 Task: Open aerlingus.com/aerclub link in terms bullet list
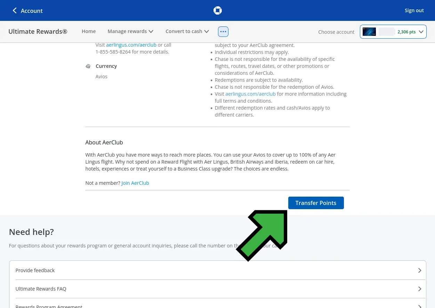click(x=250, y=94)
